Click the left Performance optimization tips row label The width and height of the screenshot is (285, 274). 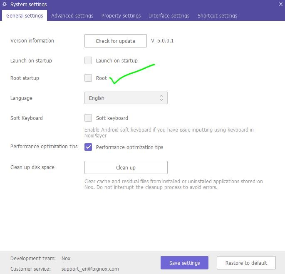[x=44, y=147]
